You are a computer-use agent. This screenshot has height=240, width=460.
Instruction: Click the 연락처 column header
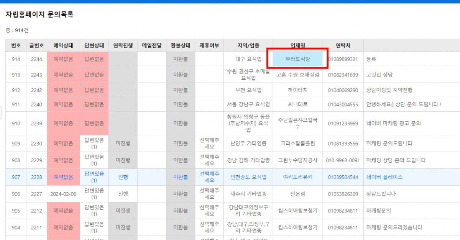pos(343,46)
